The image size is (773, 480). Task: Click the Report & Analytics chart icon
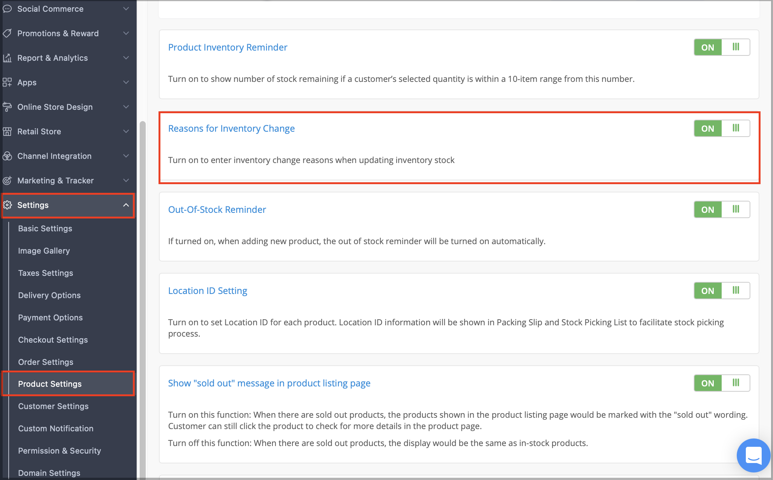(x=7, y=58)
